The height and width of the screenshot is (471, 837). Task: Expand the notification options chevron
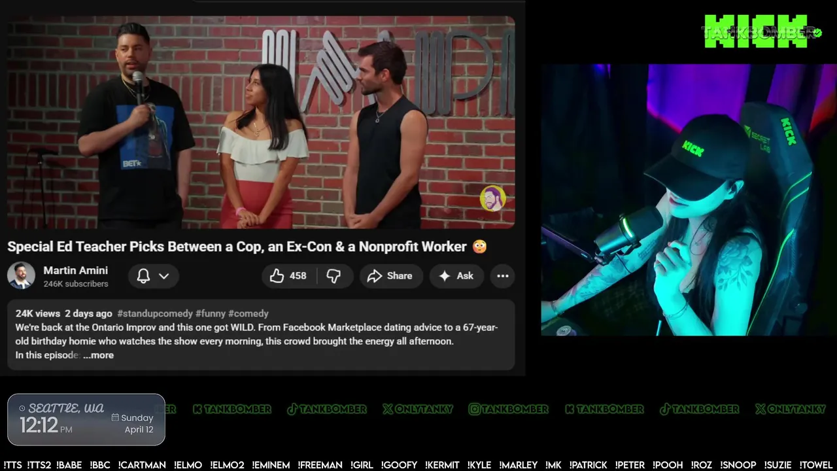pos(164,276)
